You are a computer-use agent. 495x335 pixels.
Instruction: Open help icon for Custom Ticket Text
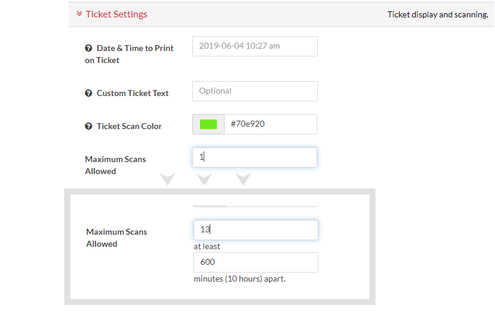tap(88, 93)
